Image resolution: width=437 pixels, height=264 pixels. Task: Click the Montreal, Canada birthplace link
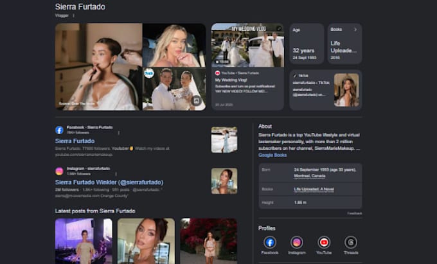click(310, 176)
